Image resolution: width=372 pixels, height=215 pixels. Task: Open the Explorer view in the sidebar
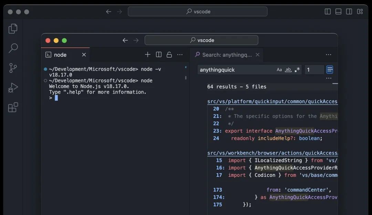point(13,29)
